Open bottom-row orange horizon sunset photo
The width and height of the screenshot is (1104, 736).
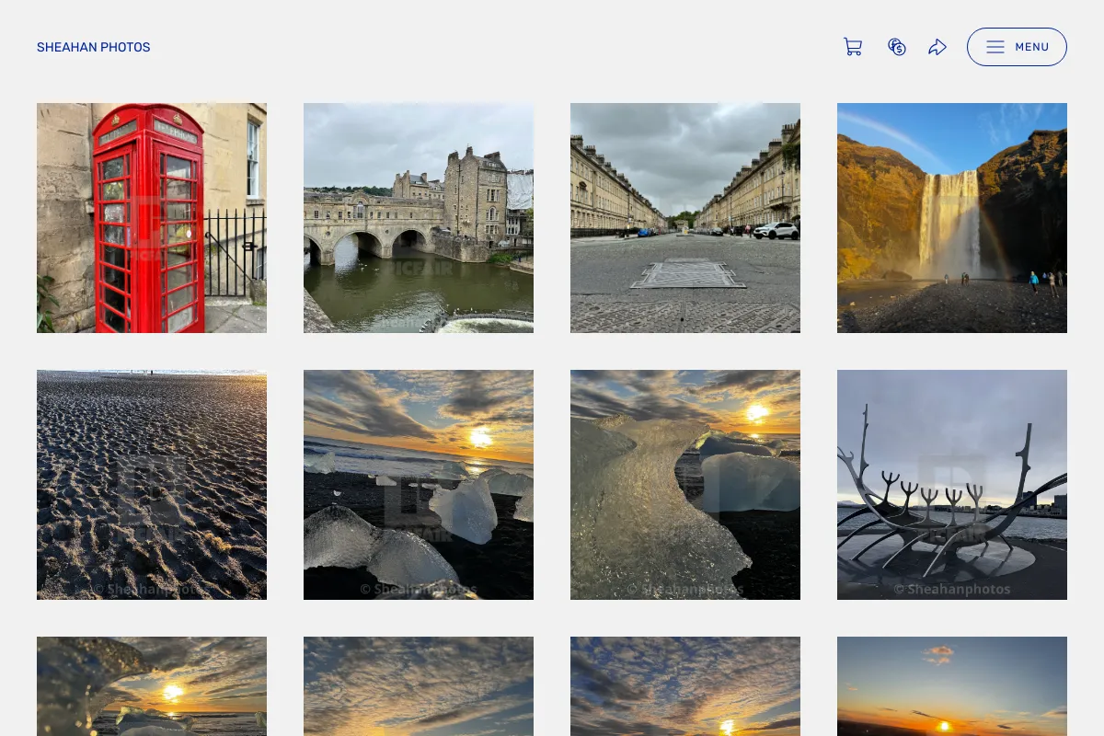(x=952, y=686)
